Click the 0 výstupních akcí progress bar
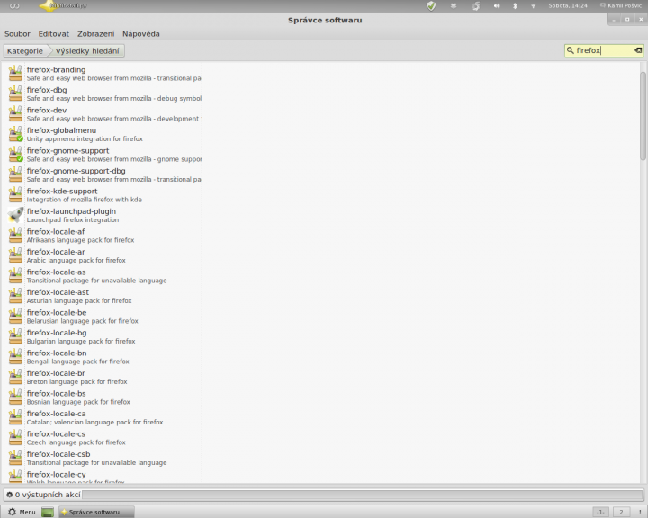Viewport: 648px width, 518px height. [x=362, y=495]
